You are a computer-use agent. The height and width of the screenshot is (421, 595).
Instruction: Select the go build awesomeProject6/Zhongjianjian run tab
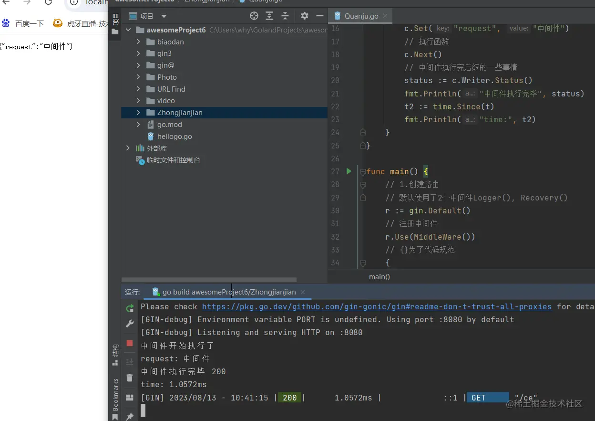click(x=229, y=292)
